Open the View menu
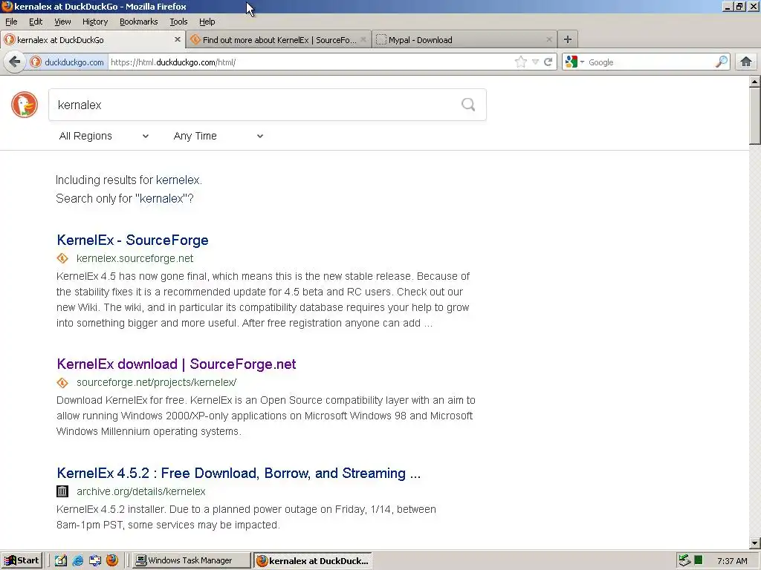 [62, 22]
